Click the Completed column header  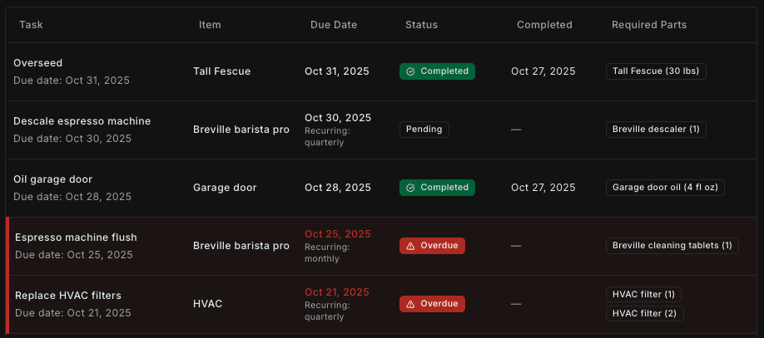[544, 25]
